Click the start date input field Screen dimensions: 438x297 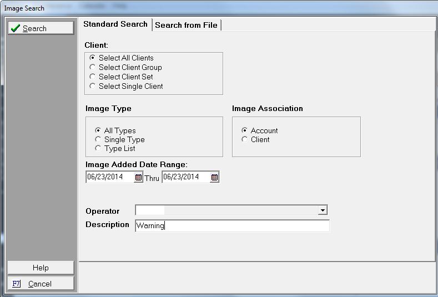click(x=109, y=177)
